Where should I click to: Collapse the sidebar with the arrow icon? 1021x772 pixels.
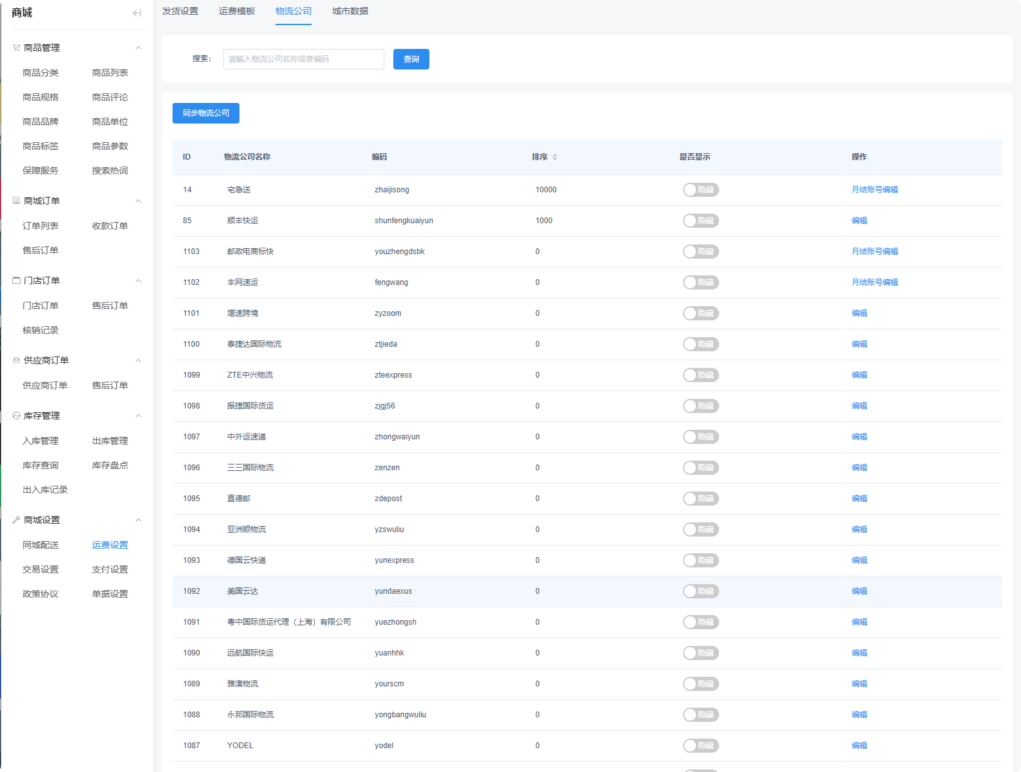point(136,13)
